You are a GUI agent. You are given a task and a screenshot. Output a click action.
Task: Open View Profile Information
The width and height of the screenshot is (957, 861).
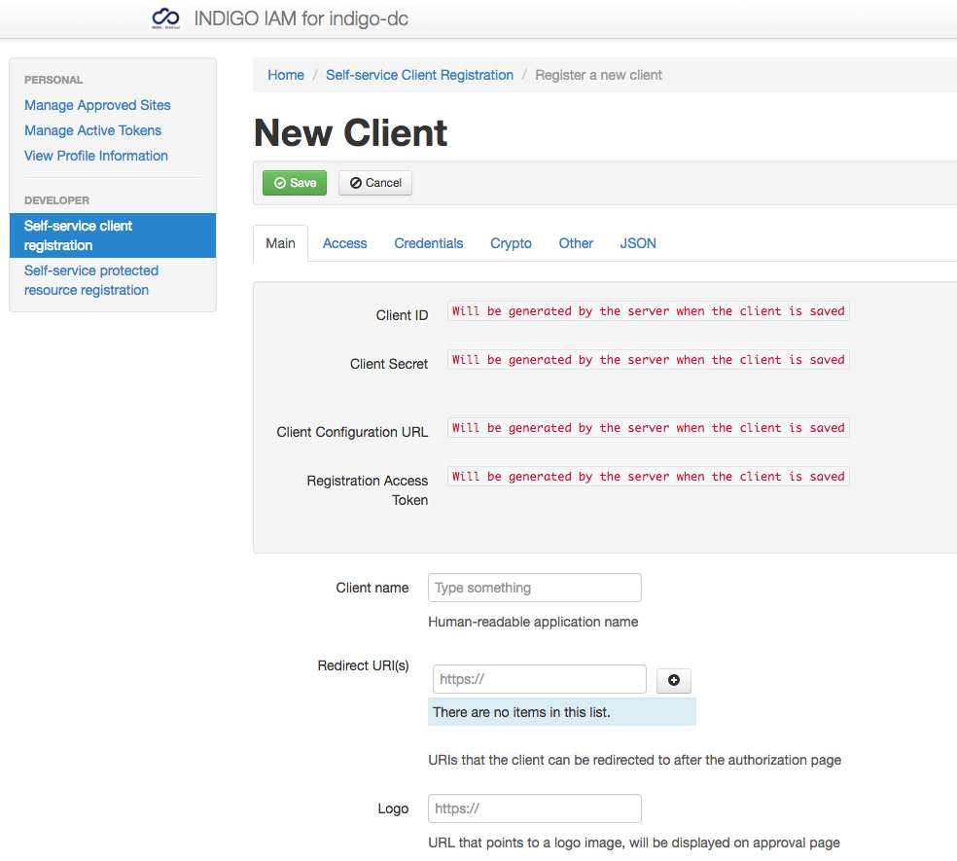click(x=96, y=156)
